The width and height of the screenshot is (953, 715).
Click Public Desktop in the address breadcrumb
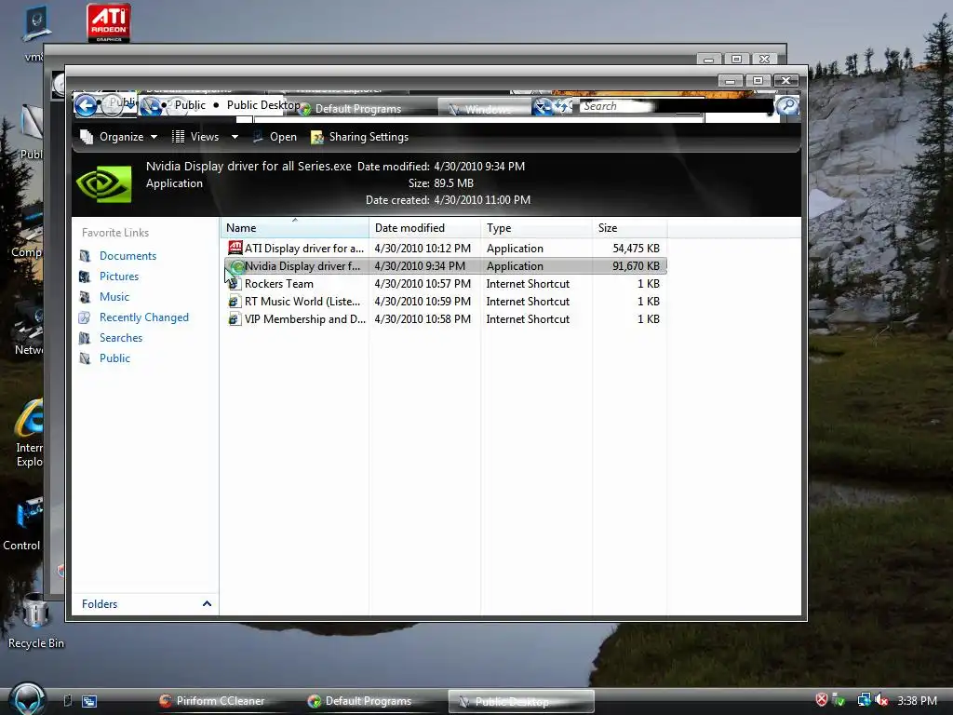coord(262,105)
